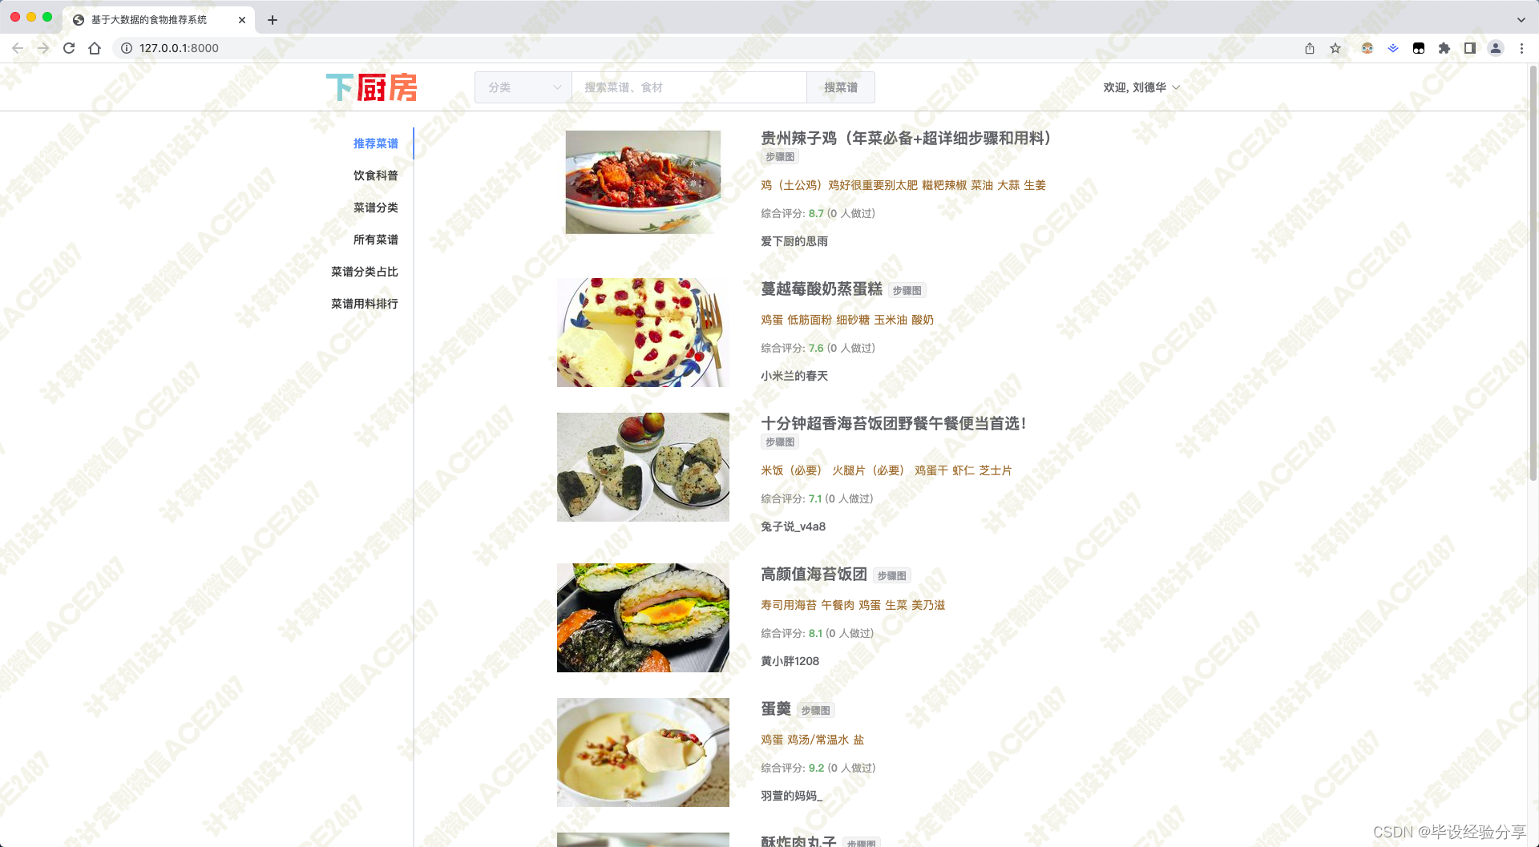Viewport: 1539px width, 847px height.
Task: Select 菜谱分类 in the sidebar
Action: click(376, 208)
